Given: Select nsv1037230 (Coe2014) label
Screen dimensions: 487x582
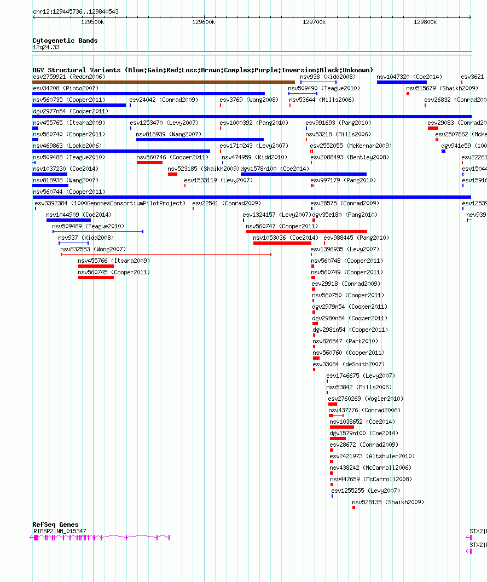Looking at the screenshot, I should (66, 169).
